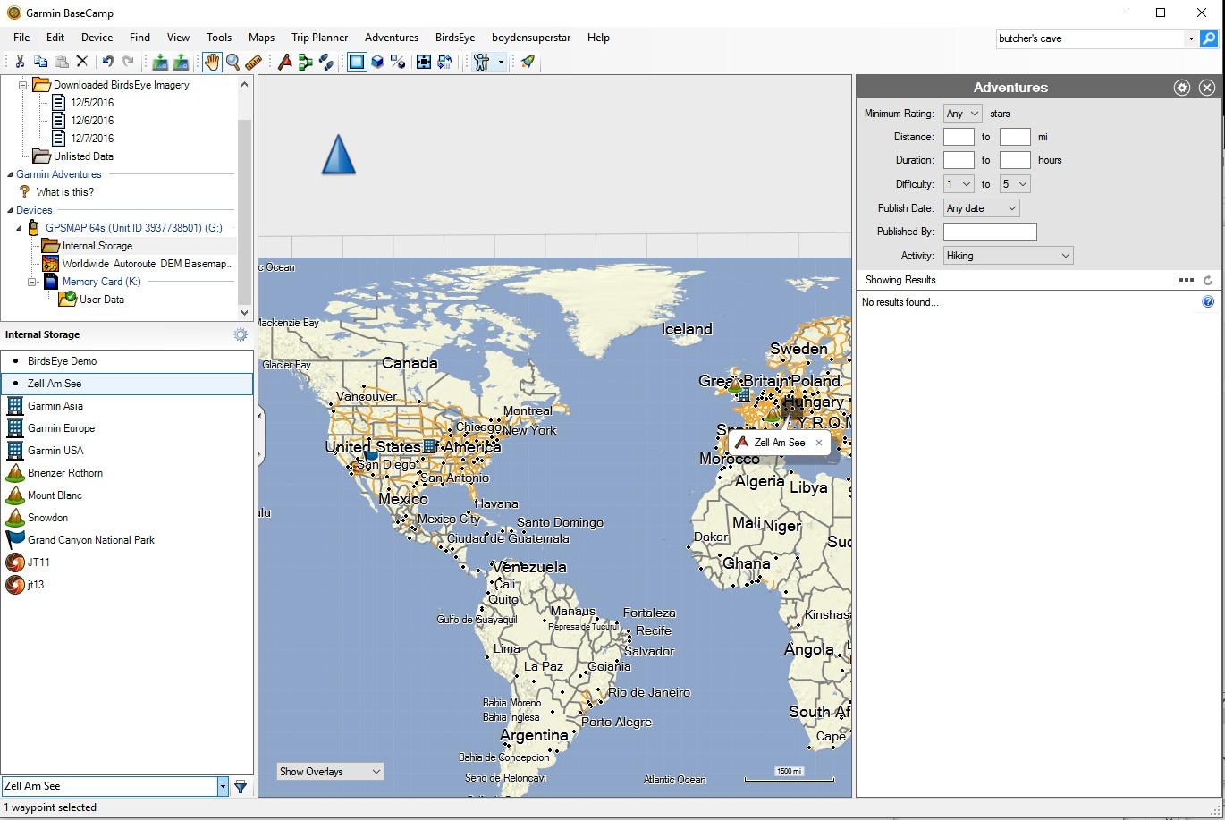Screen dimensions: 1225x820
Task: Switch to 2D map view icon
Action: point(357,62)
